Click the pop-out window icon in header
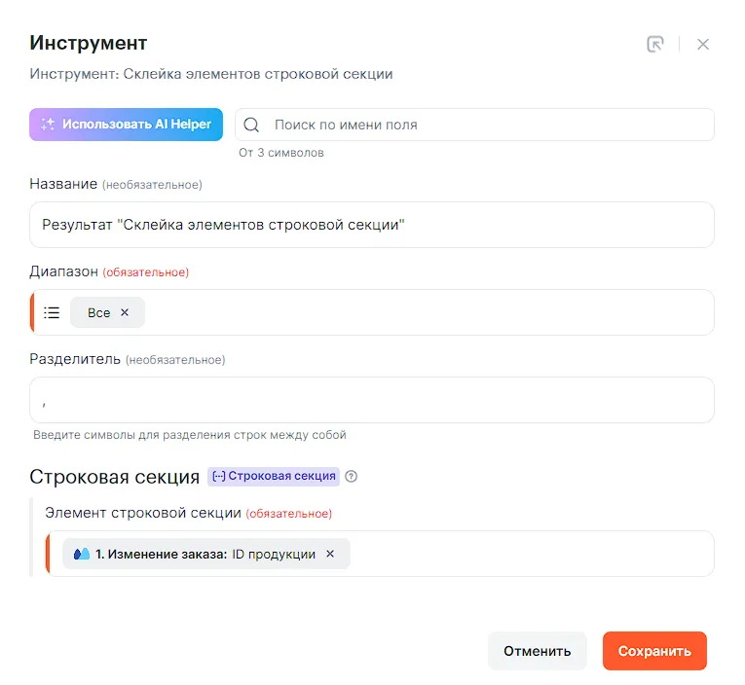745x685 pixels. [655, 44]
